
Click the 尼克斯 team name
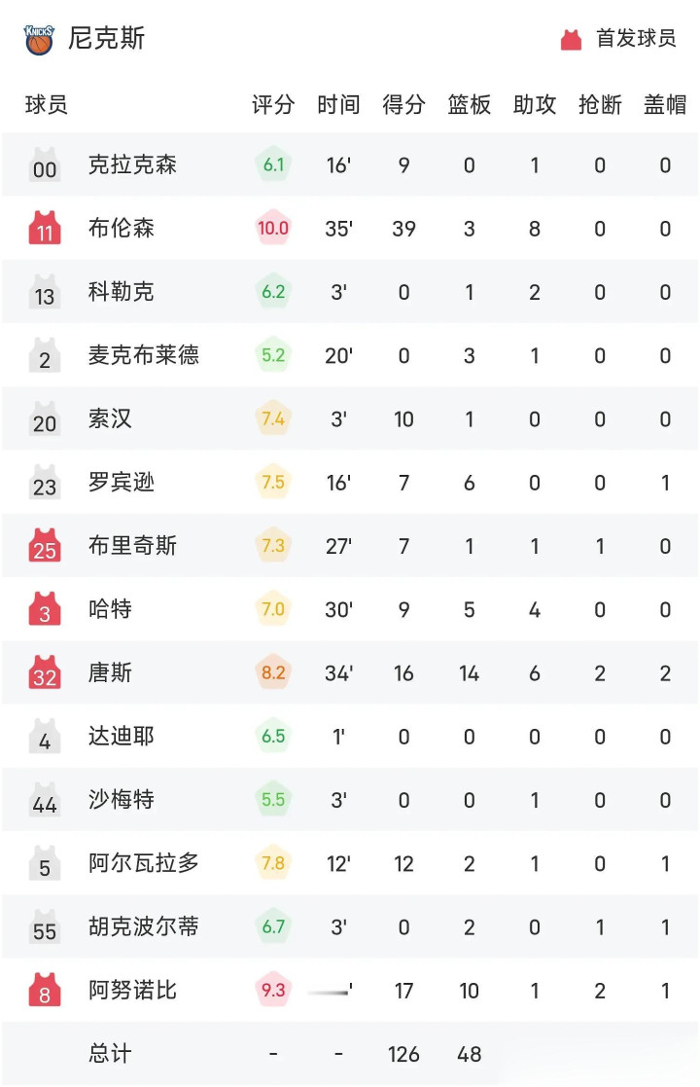pyautogui.click(x=106, y=39)
